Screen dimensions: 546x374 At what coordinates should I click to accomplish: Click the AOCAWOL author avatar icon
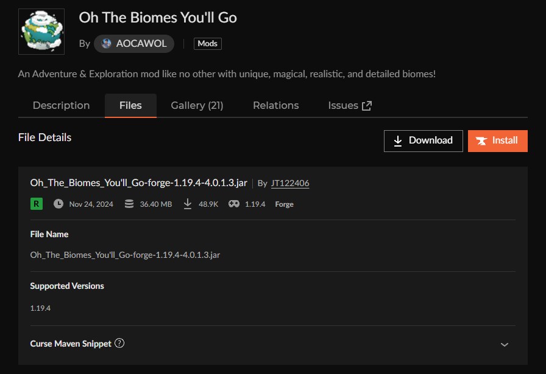[107, 44]
